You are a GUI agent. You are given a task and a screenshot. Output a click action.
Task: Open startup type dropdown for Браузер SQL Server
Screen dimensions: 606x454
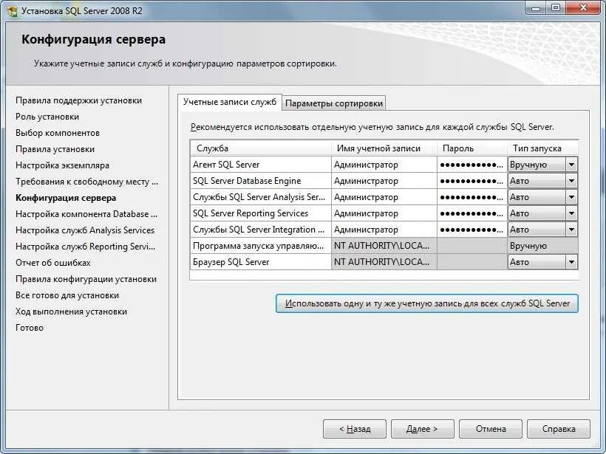(571, 262)
